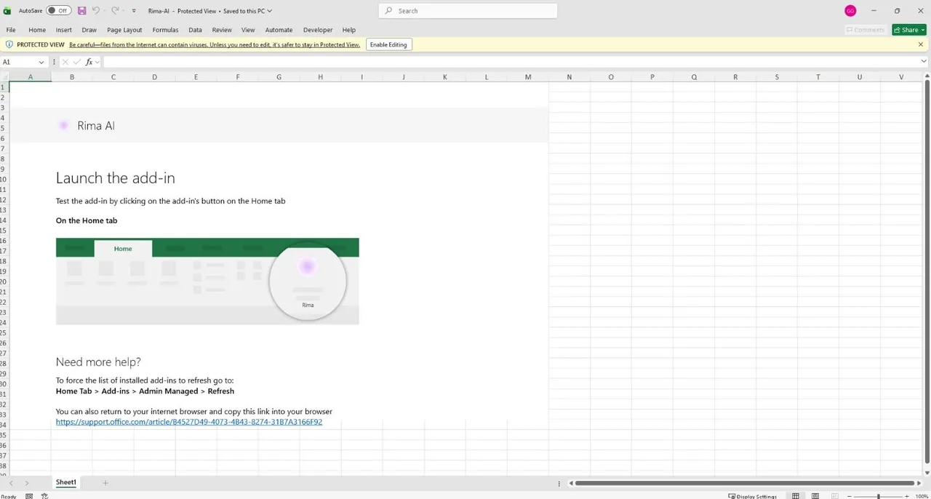Click the Search box in title bar
Image resolution: width=931 pixels, height=499 pixels.
(x=468, y=11)
